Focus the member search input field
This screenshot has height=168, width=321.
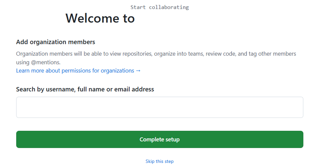click(x=160, y=107)
